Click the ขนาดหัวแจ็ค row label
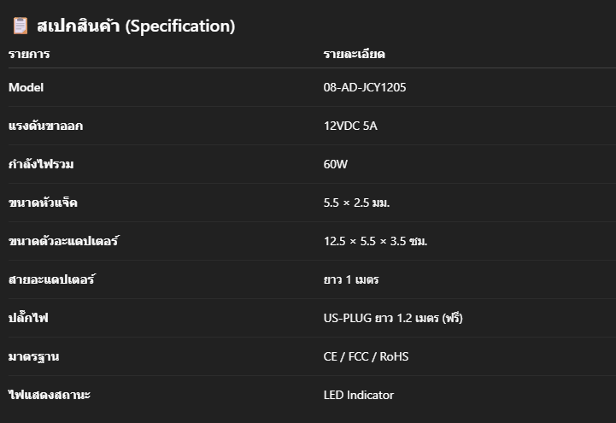The width and height of the screenshot is (616, 423). coord(43,203)
